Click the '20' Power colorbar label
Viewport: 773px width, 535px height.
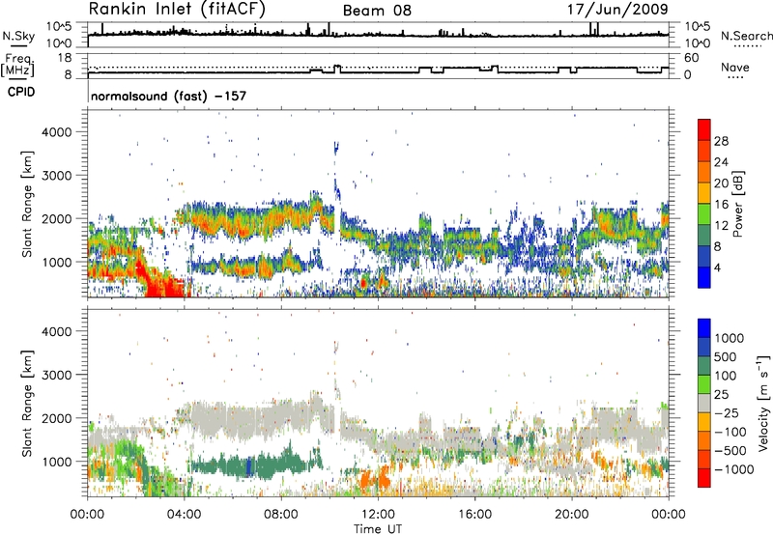point(721,183)
